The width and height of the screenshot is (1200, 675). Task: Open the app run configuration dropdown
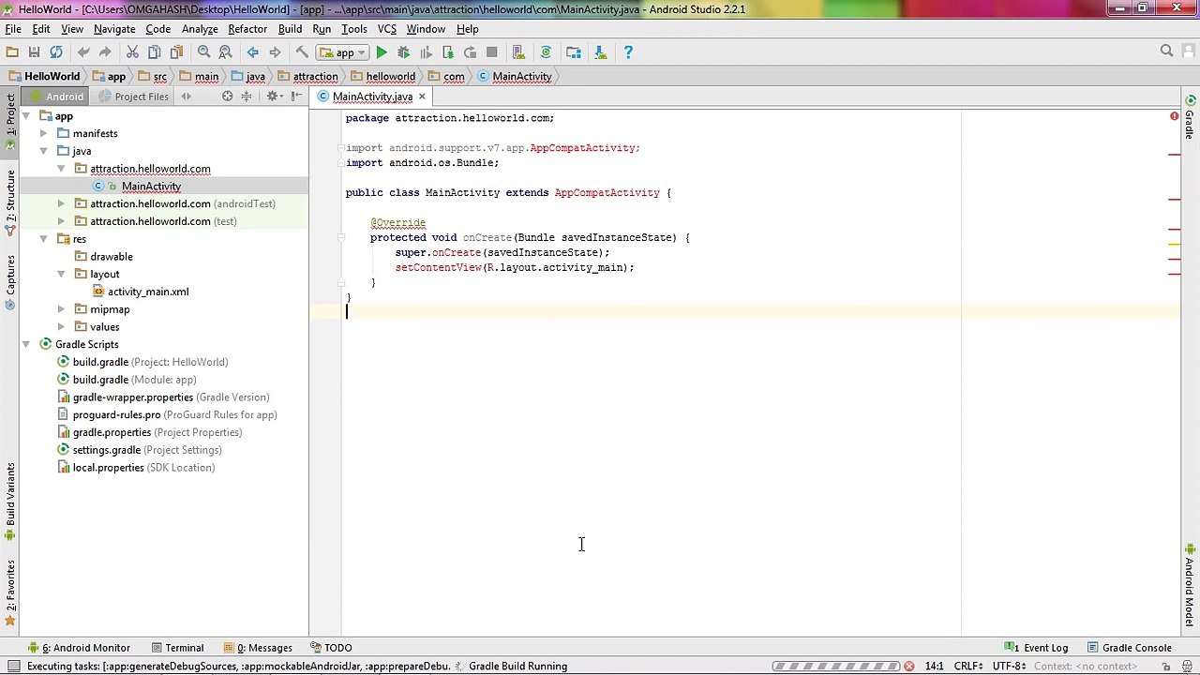[343, 52]
